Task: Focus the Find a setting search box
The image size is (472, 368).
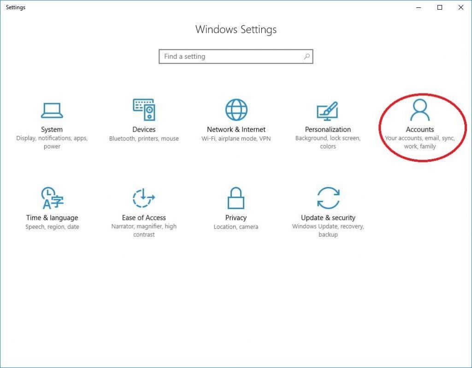Action: point(236,57)
